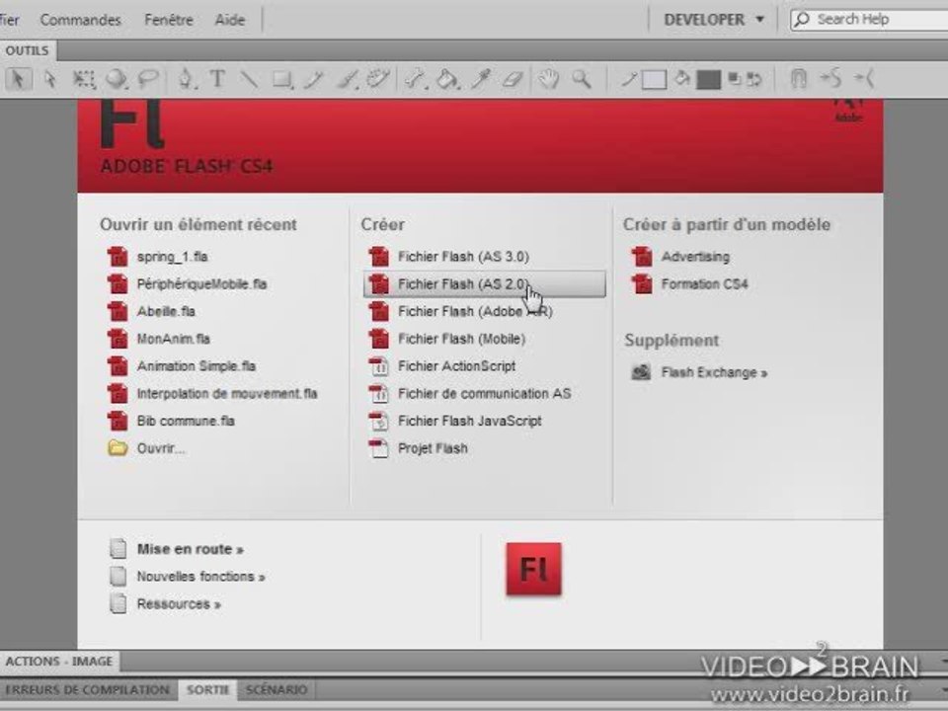Image resolution: width=948 pixels, height=711 pixels.
Task: Create Fichier de communication AS
Action: pyautogui.click(x=470, y=394)
